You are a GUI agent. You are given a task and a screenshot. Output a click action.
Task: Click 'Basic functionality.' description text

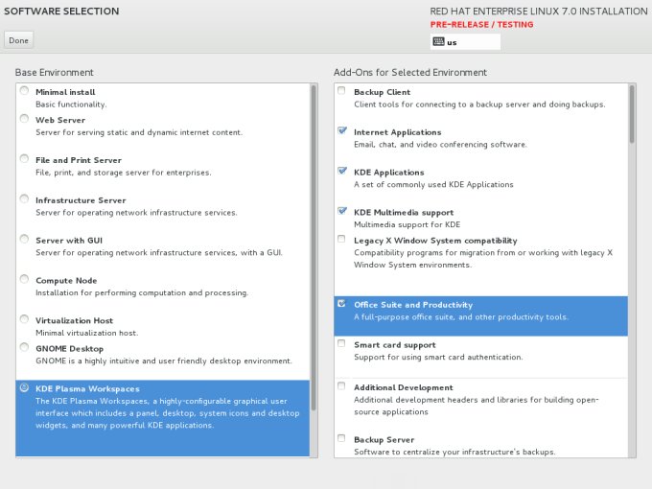click(71, 105)
